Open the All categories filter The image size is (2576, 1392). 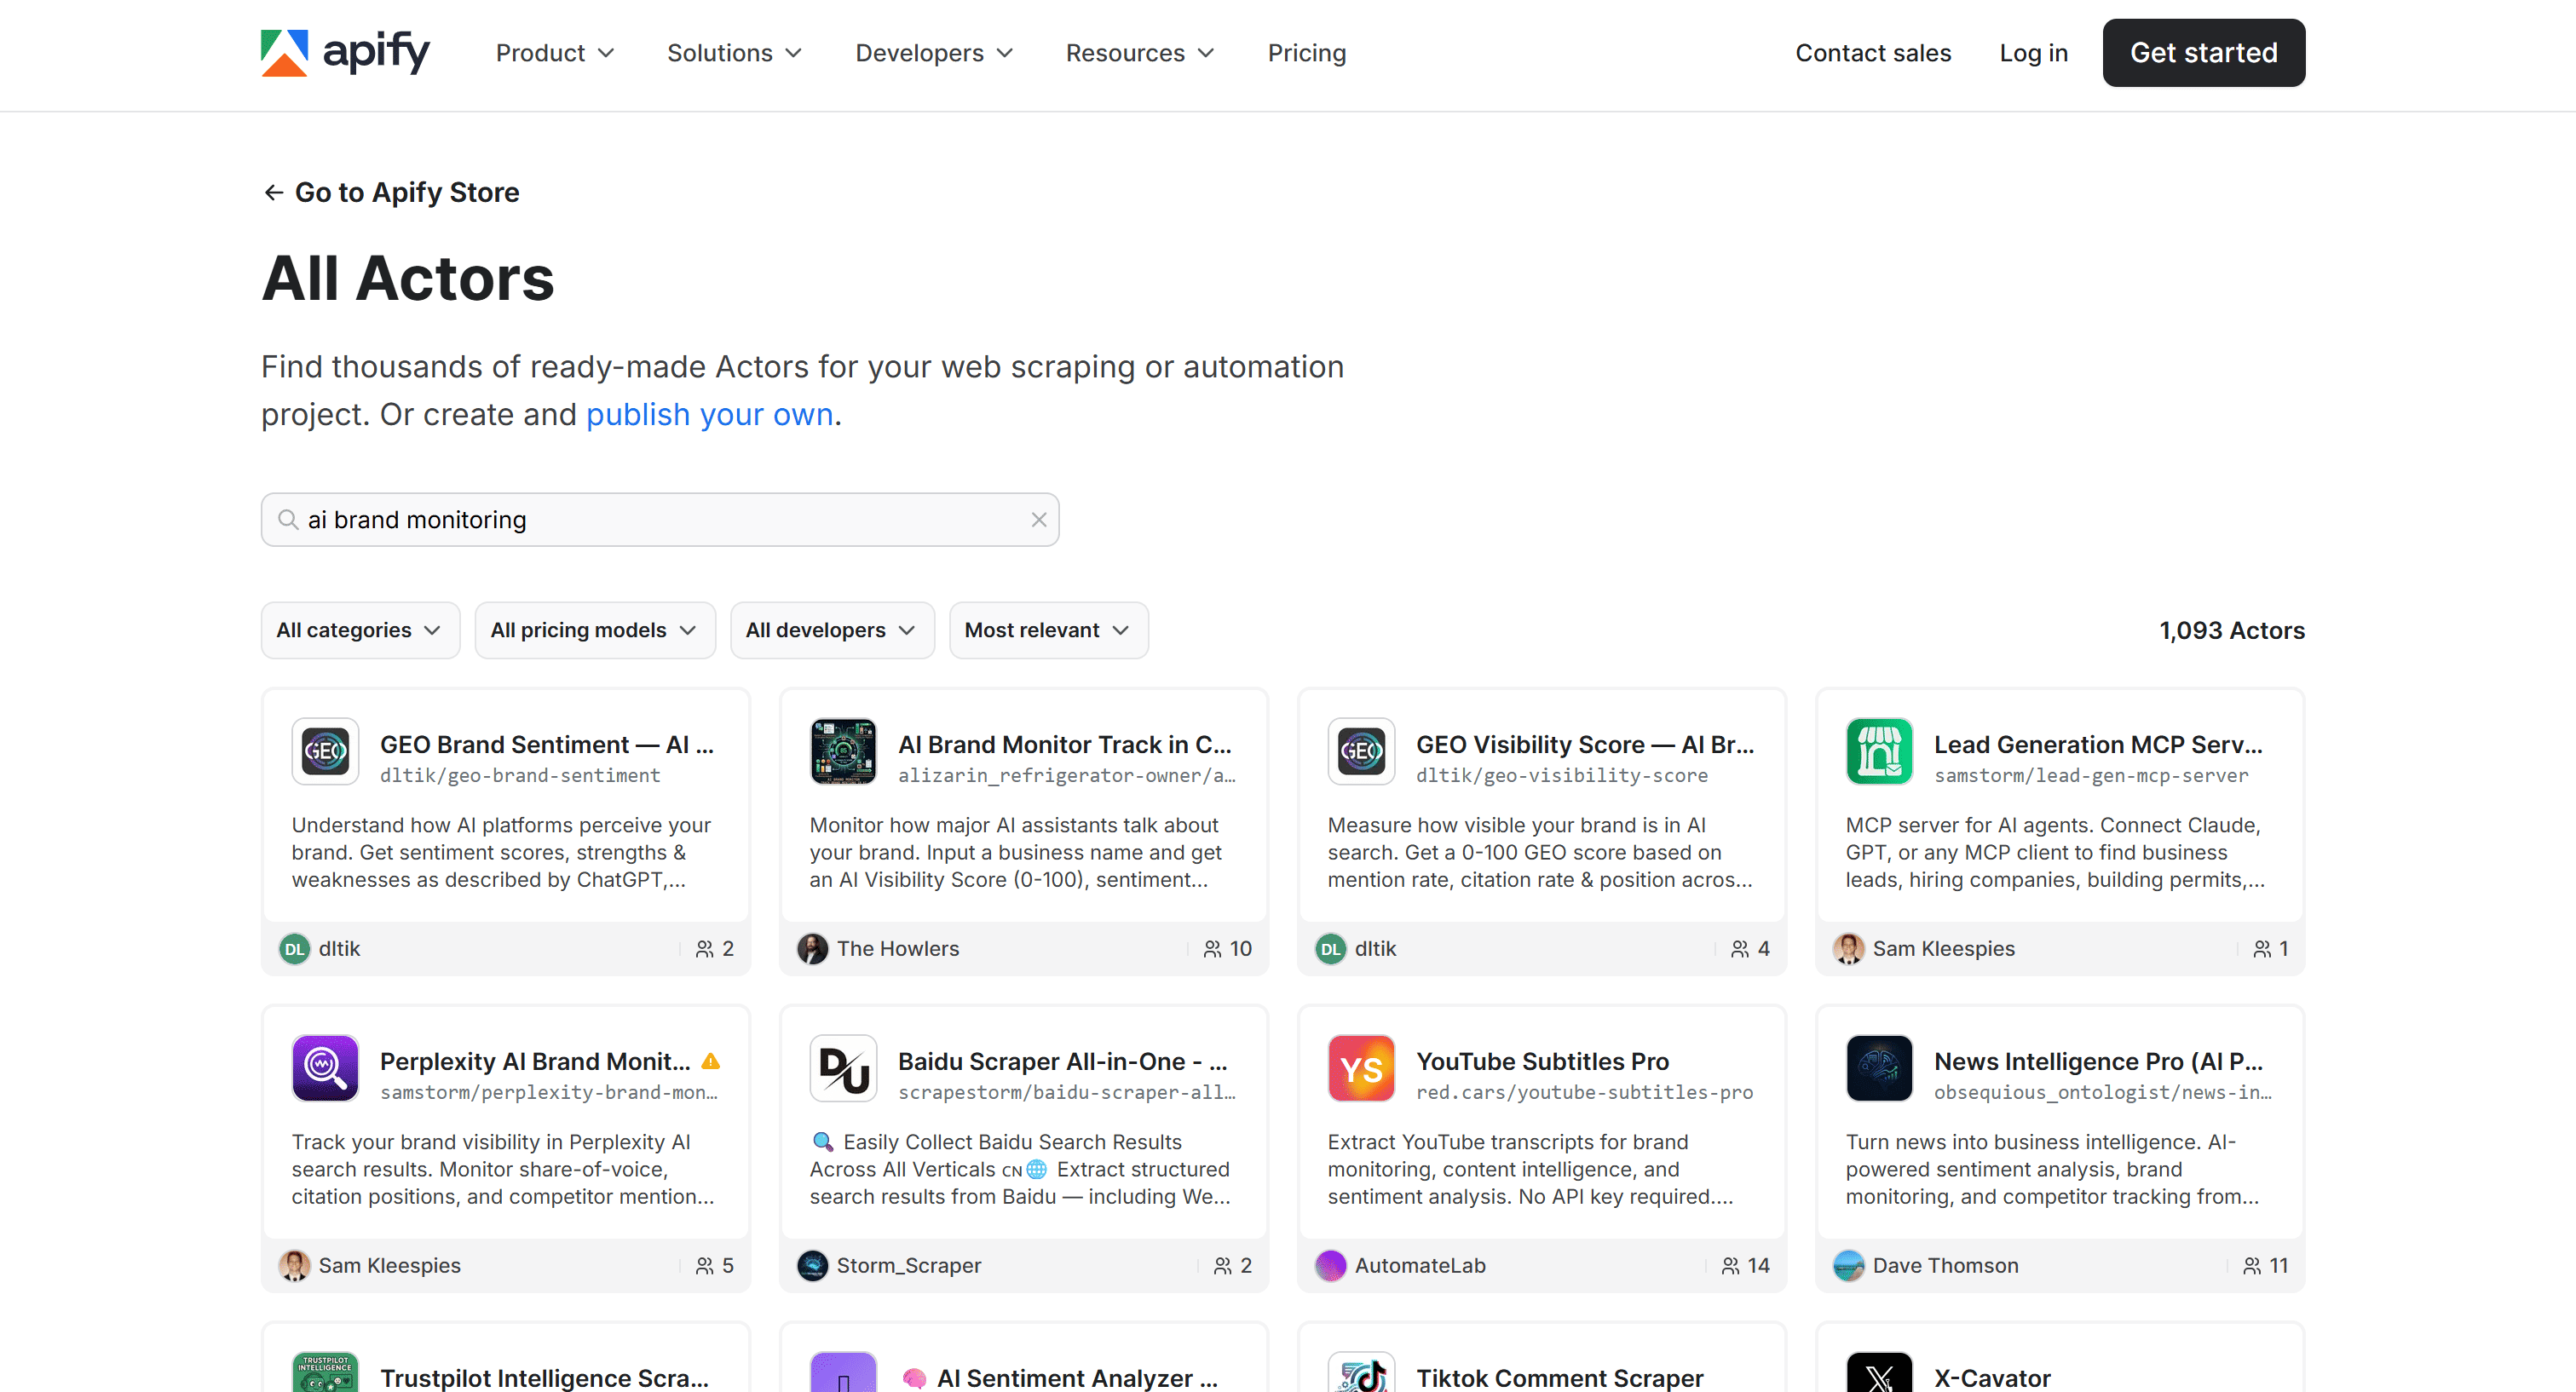pos(360,630)
